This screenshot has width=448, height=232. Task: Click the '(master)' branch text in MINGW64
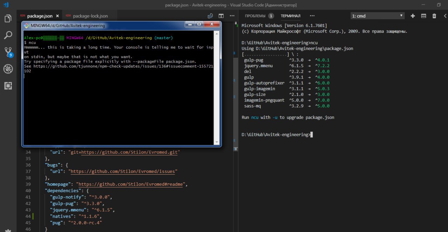pyautogui.click(x=163, y=37)
